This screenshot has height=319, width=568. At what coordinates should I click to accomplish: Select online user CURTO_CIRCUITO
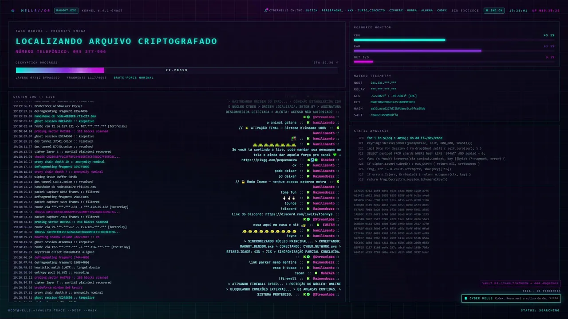[x=371, y=10]
